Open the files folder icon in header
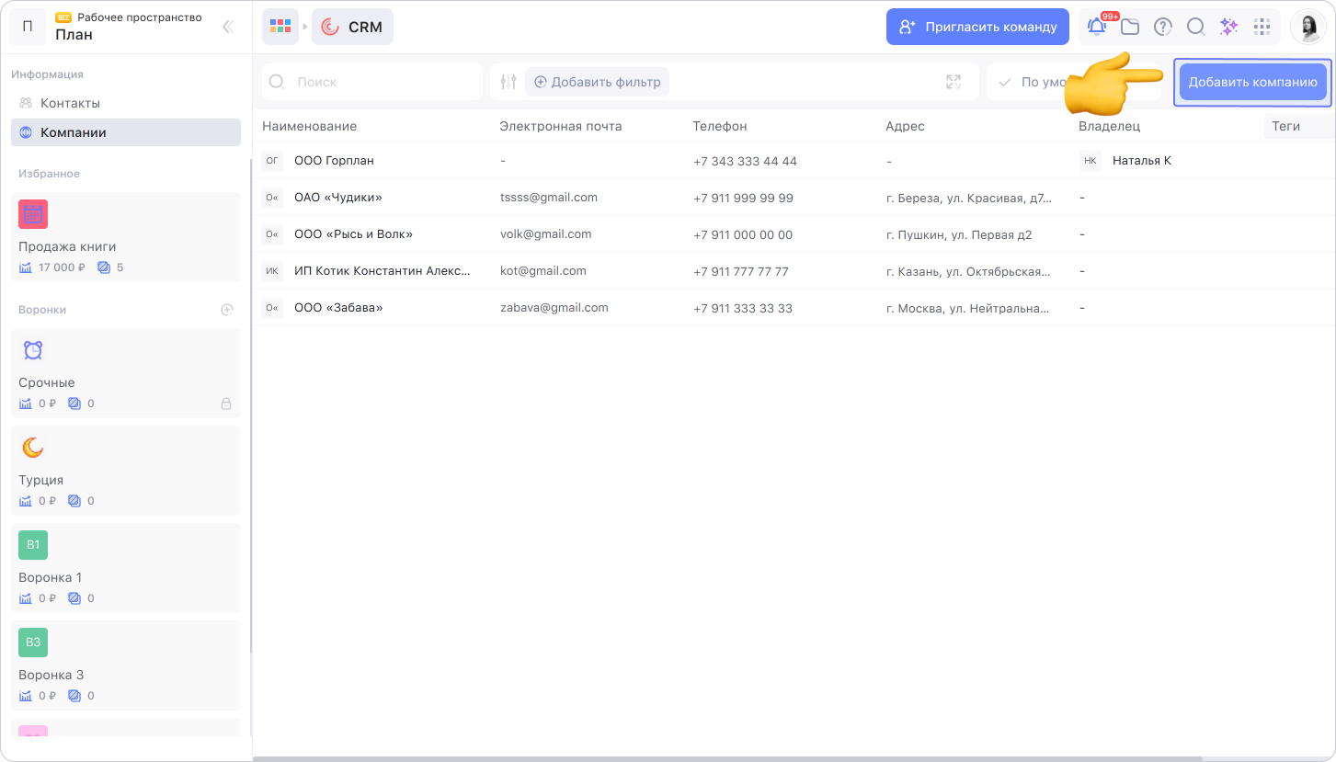Image resolution: width=1336 pixels, height=762 pixels. point(1130,27)
